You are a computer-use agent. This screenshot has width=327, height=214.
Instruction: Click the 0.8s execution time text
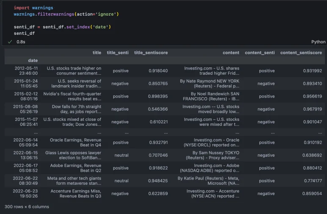click(x=21, y=42)
